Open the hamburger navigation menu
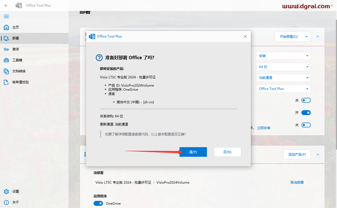Screen dimensions: 337x208 pos(6,16)
